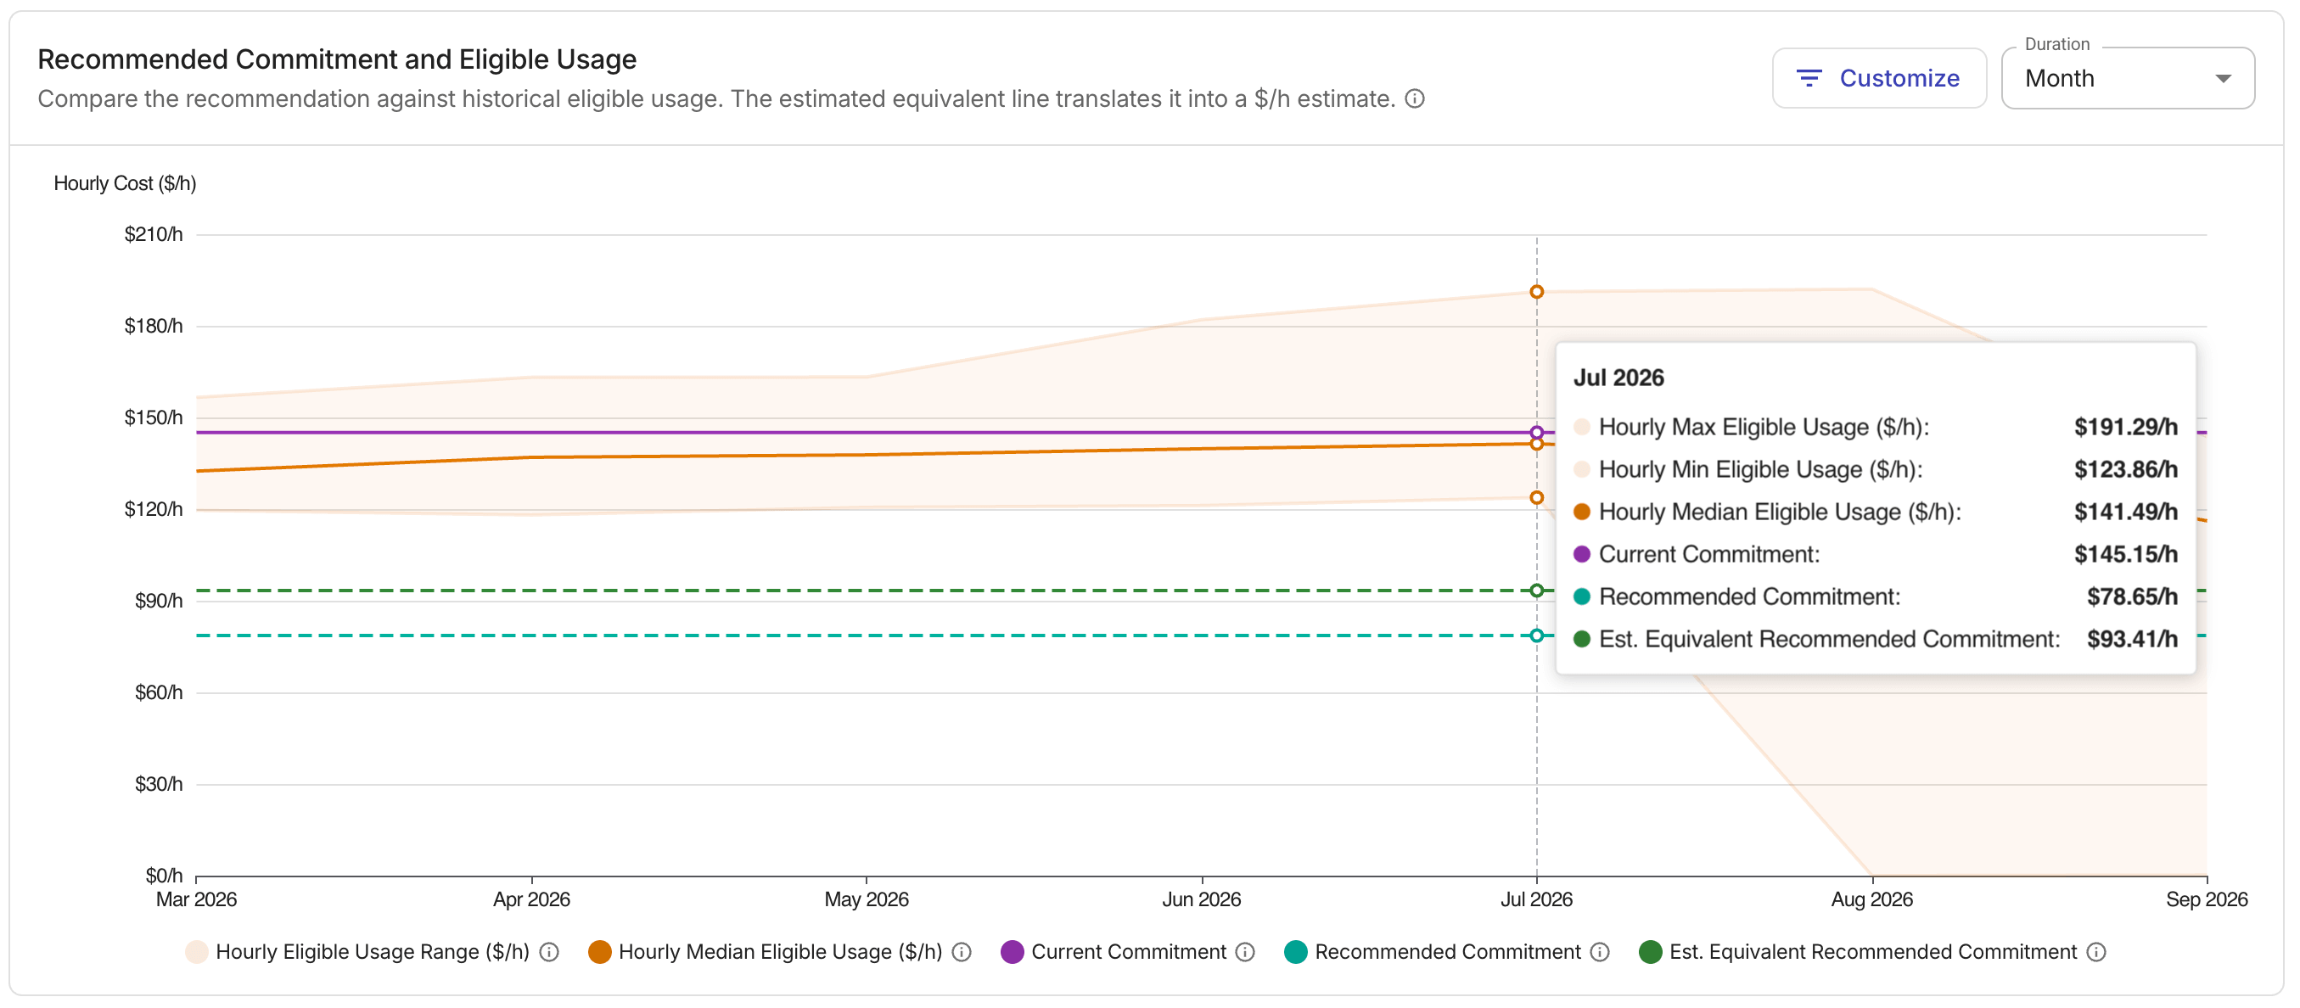
Task: Click Current Commitment legend label
Action: pos(1129,953)
